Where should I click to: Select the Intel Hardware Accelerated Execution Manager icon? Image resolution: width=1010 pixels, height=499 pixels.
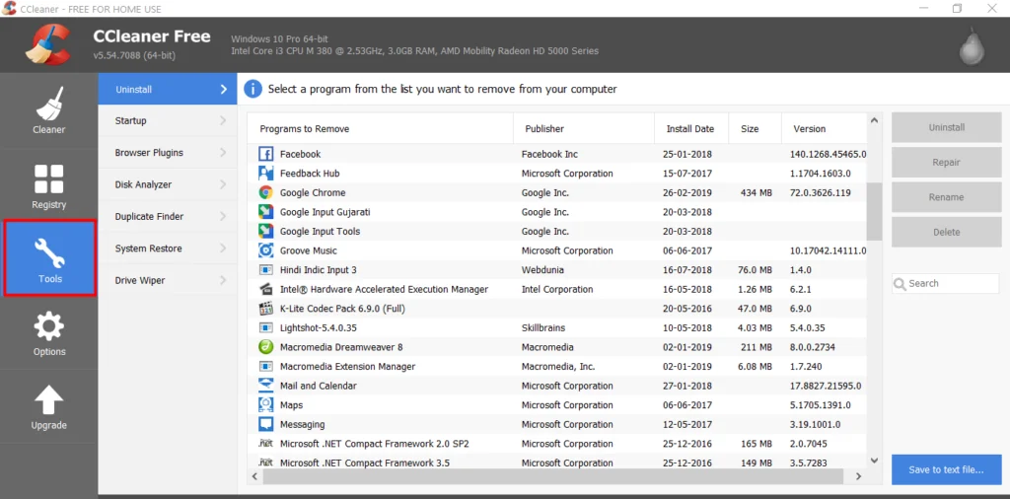pos(265,289)
